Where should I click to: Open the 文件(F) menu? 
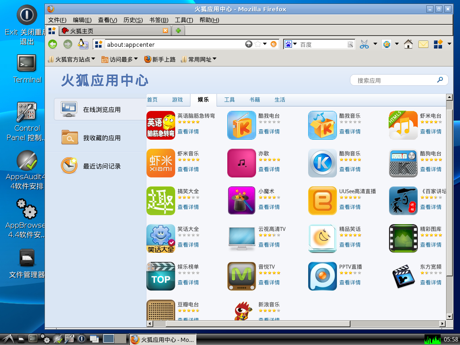57,20
